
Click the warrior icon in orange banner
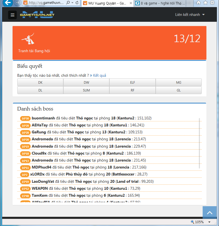[x=28, y=39]
